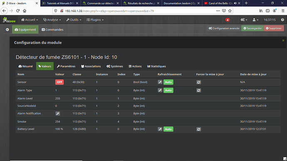Image resolution: width=287 pixels, height=161 pixels.
Task: Open the Firefox hamburger menu
Action: 283,11
